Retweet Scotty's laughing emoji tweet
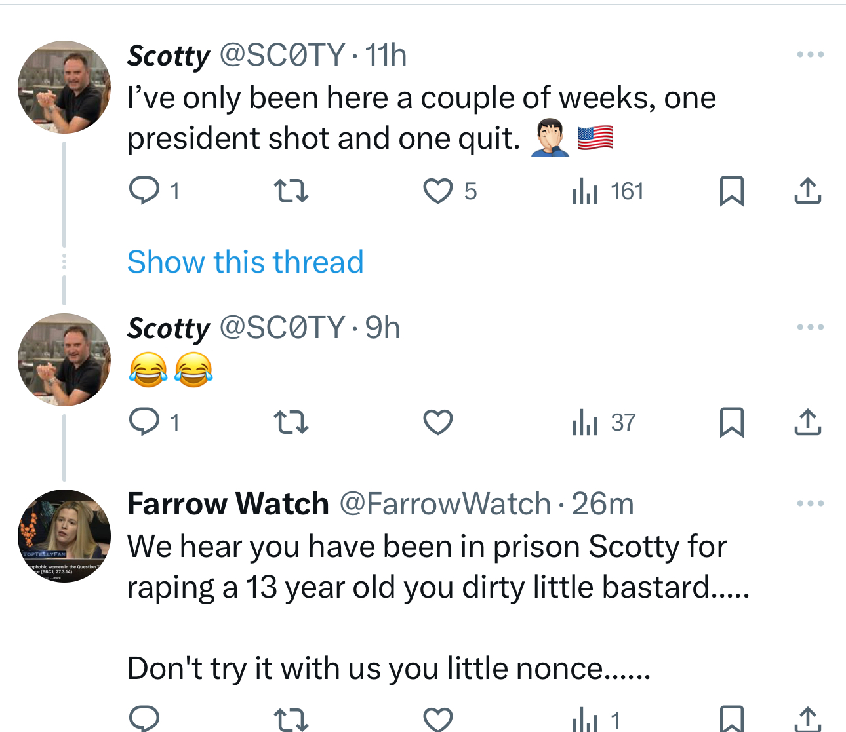846x732 pixels. pyautogui.click(x=291, y=422)
